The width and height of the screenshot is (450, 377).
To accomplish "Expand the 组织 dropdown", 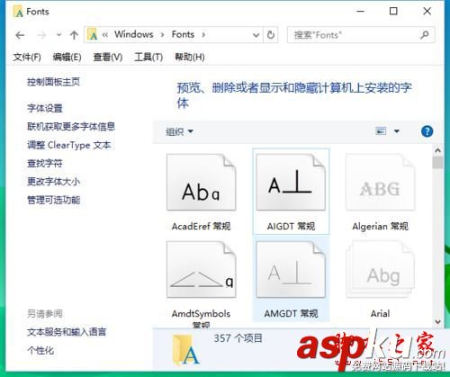I will coord(179,131).
